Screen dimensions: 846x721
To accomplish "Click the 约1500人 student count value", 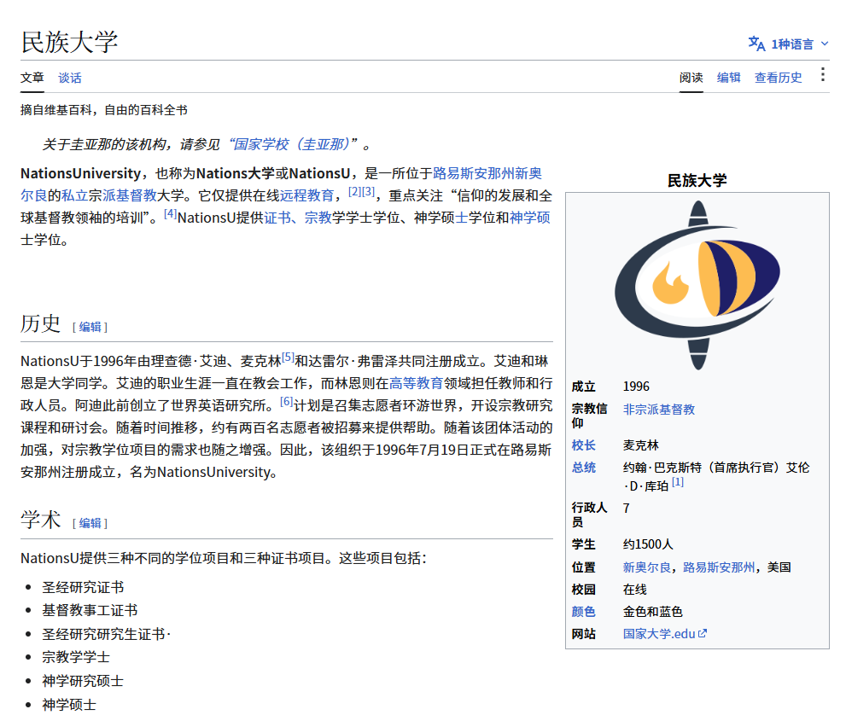I will (x=648, y=544).
